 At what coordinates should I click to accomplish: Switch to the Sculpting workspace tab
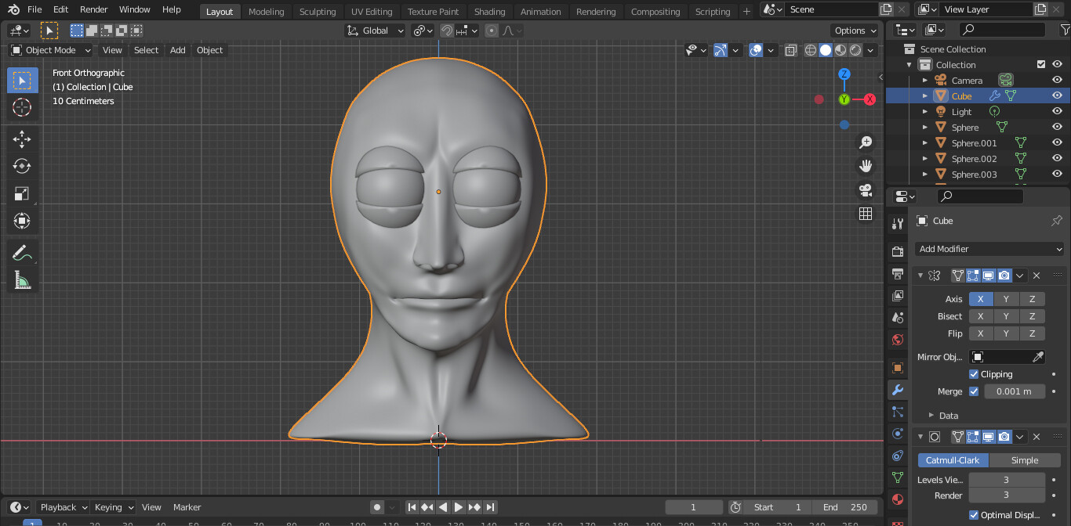(318, 11)
